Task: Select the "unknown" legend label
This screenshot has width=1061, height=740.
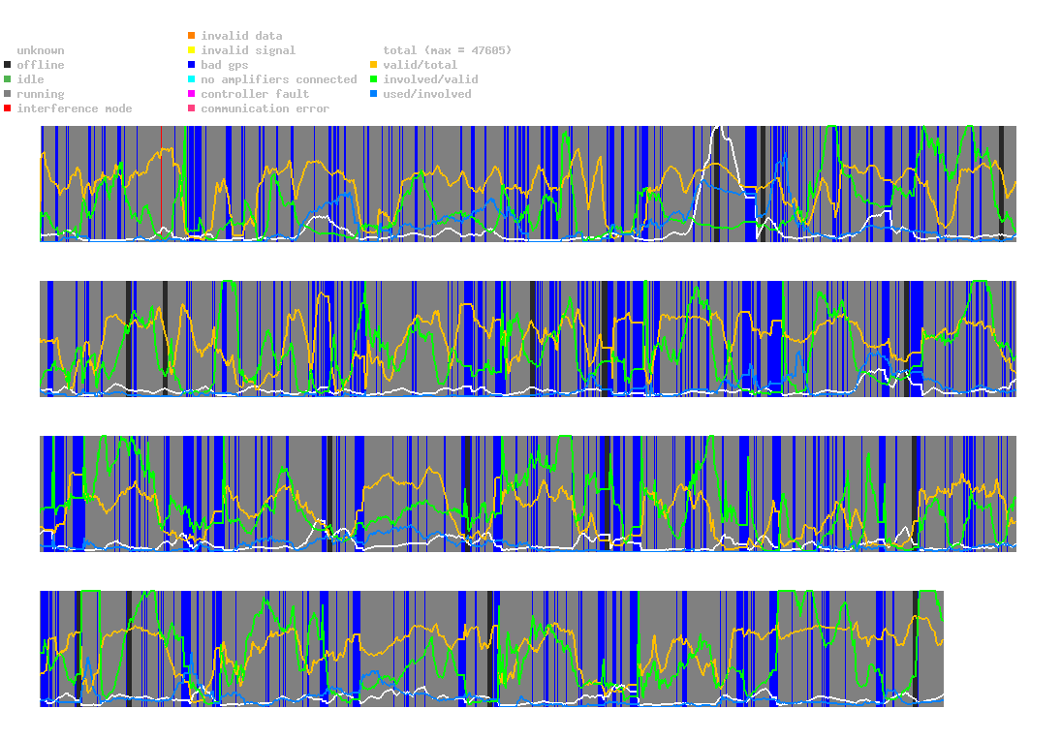Action: pyautogui.click(x=41, y=50)
